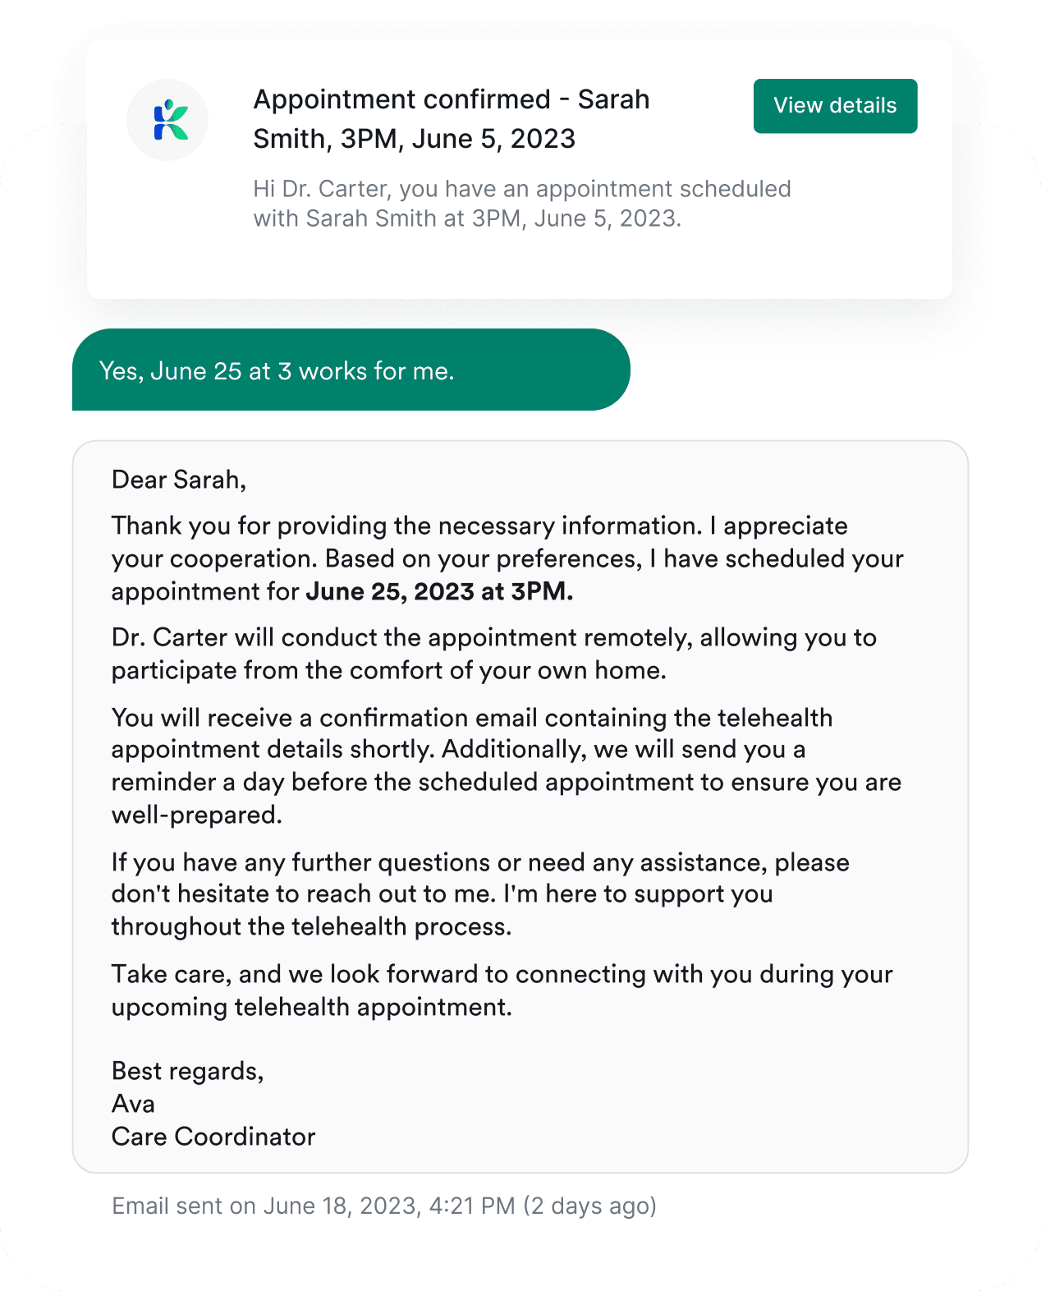Click the 'Email sent on June 18, 2023' timestamp
Viewport: 1041px width, 1291px height.
pos(312,1206)
